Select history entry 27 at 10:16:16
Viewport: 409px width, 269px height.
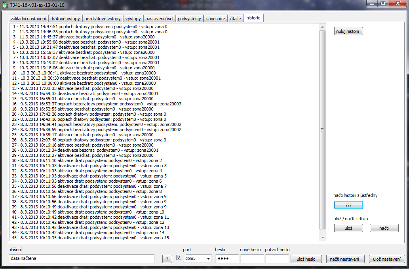tap(83, 145)
